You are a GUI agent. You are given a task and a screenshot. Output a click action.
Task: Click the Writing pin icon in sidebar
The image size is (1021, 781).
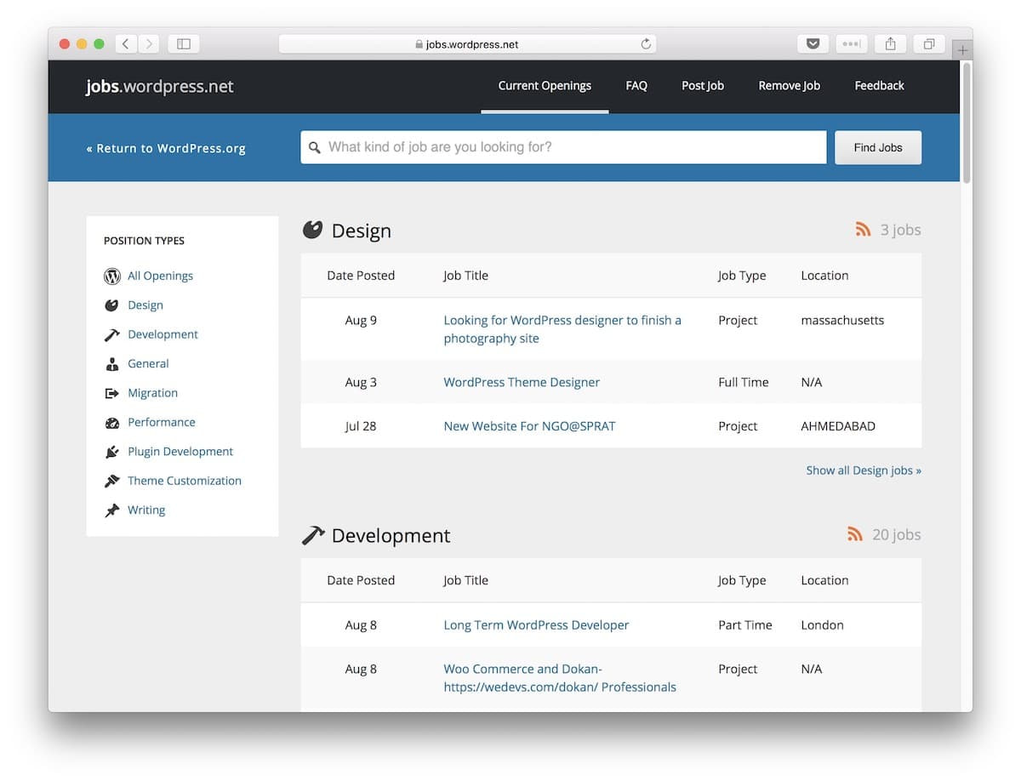click(x=112, y=510)
